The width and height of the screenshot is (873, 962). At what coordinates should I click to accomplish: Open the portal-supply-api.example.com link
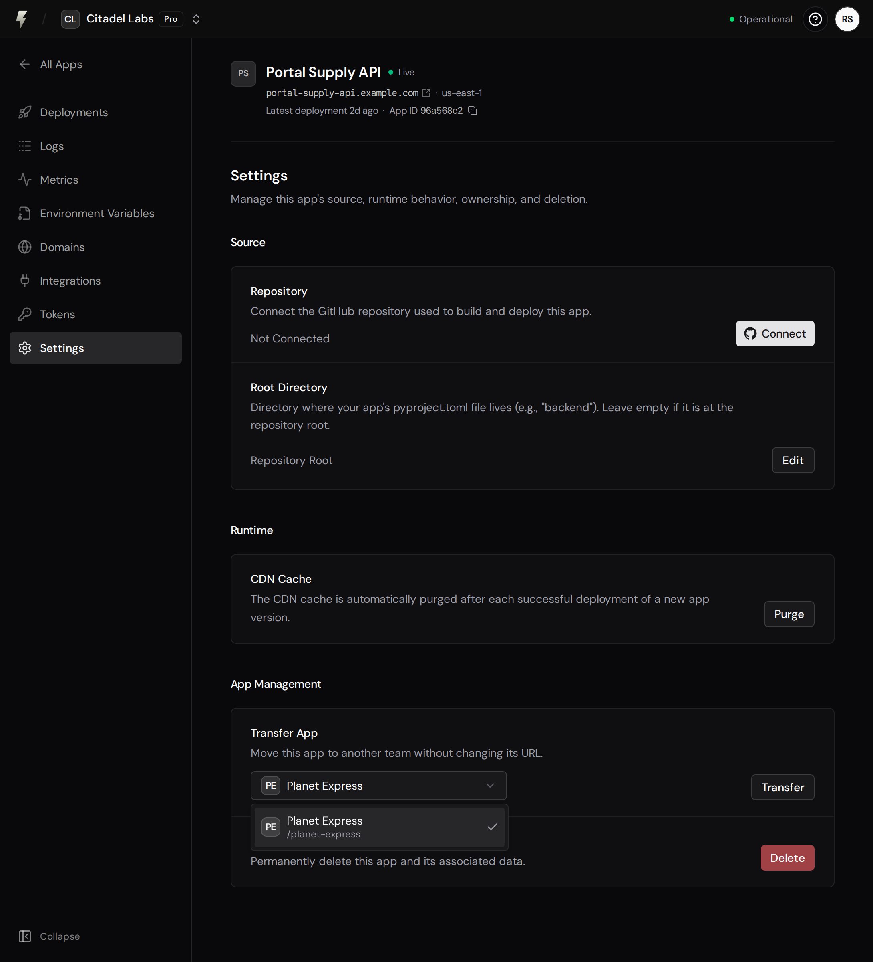click(x=342, y=93)
